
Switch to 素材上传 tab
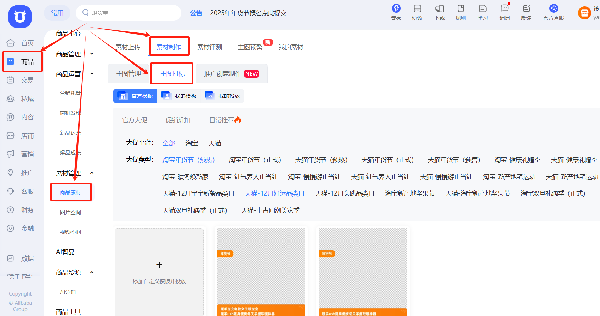tap(128, 47)
